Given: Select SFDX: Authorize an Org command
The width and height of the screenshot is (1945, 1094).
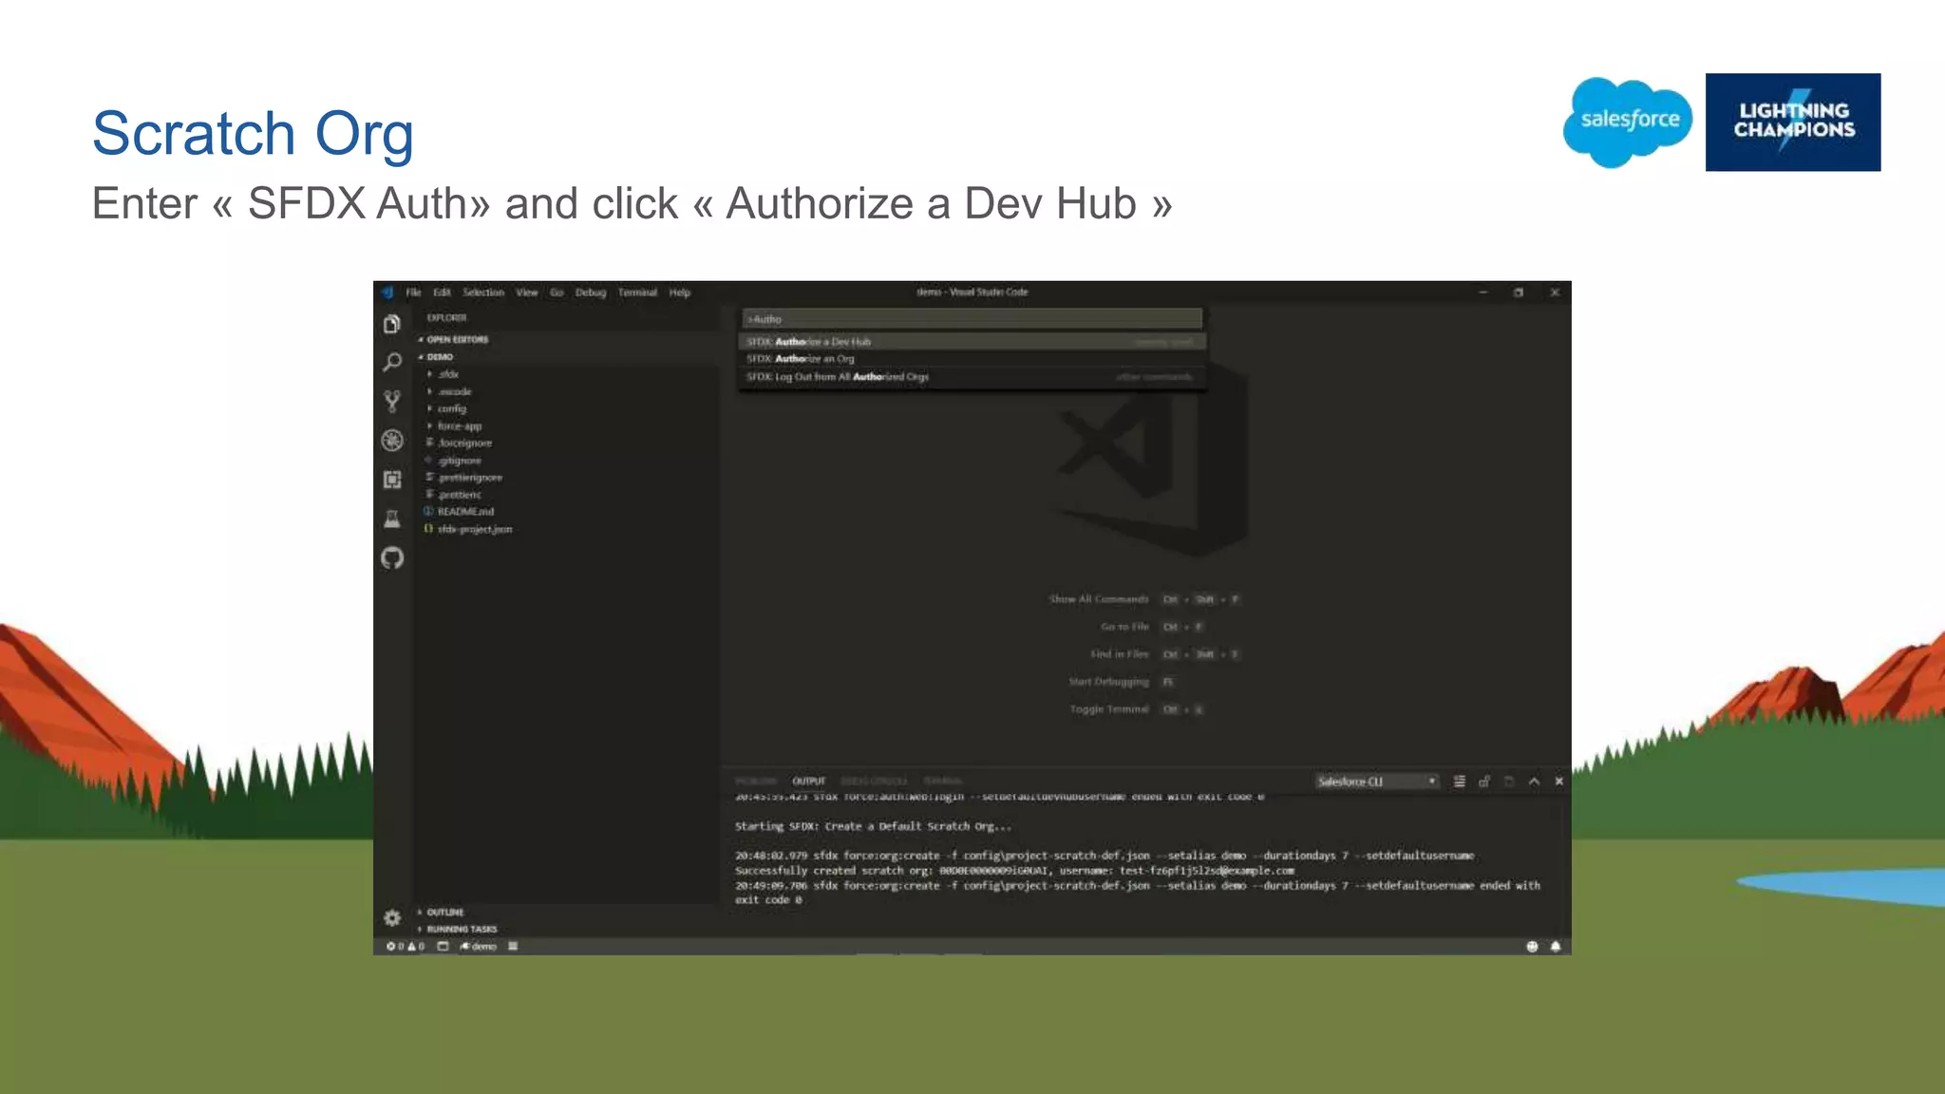Looking at the screenshot, I should (972, 359).
